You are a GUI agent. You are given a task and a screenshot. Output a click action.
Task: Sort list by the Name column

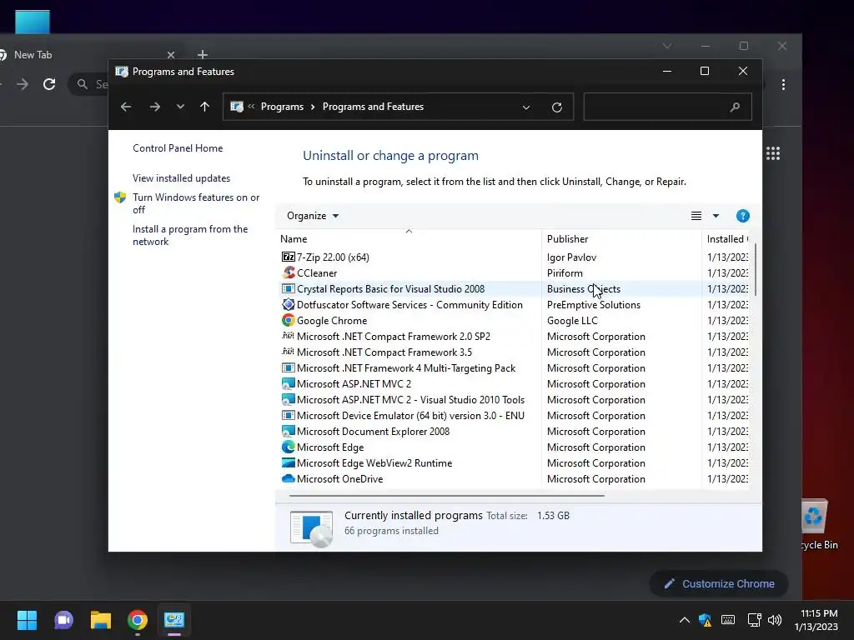pos(409,239)
